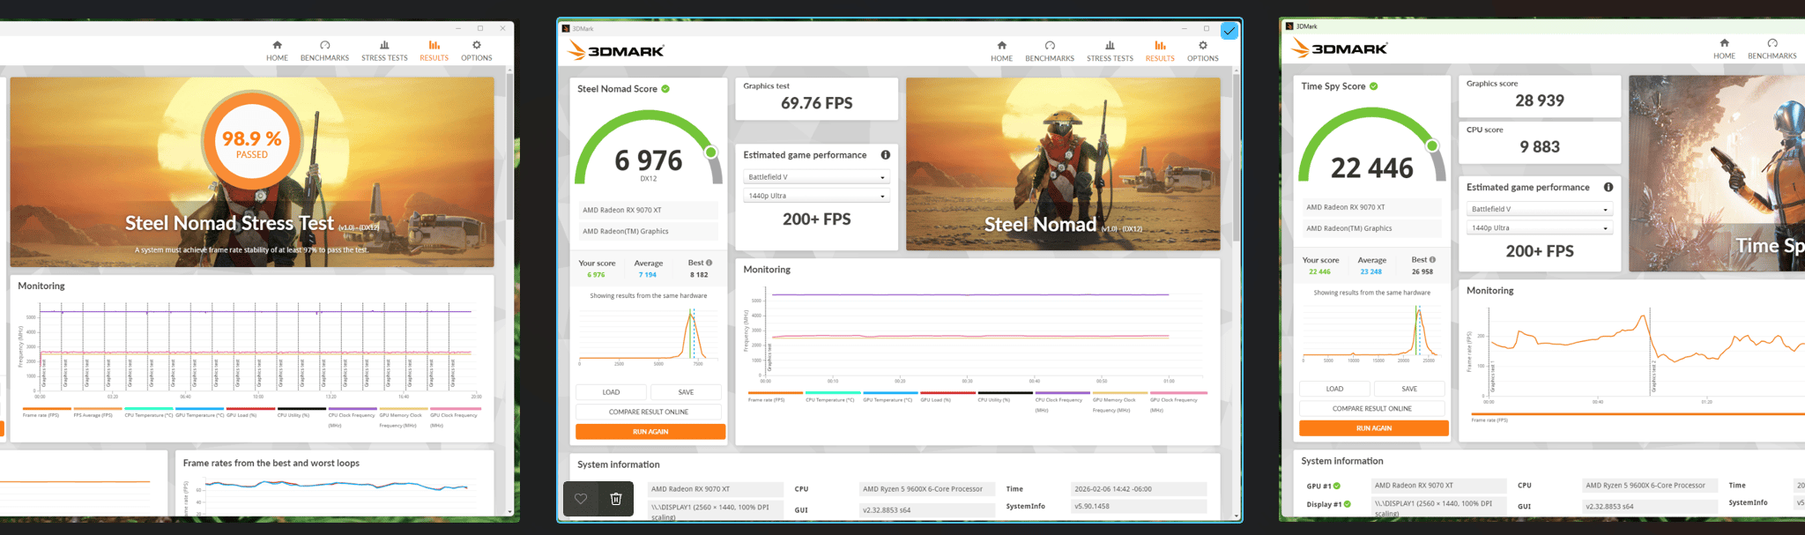Viewport: 1805px width, 535px height.
Task: Click the 3DMark logo in the Time Spy window
Action: tap(1340, 48)
